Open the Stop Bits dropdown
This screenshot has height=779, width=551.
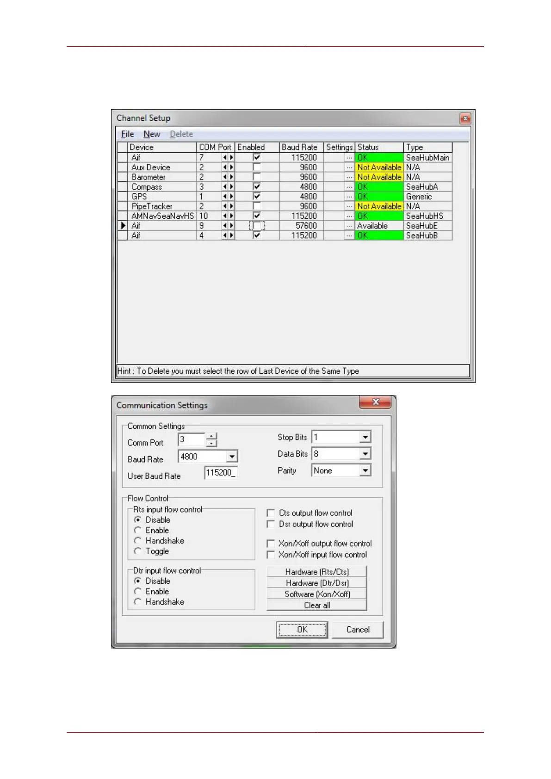click(365, 437)
